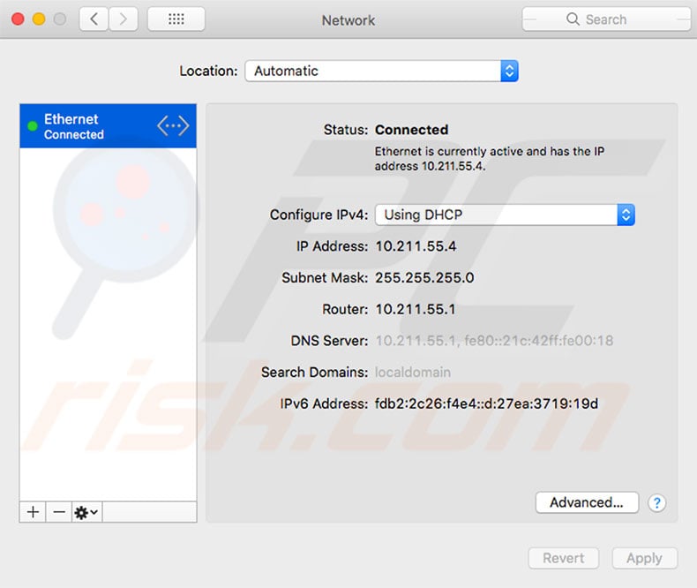Click the DNS Server value field
This screenshot has height=588, width=697.
pyautogui.click(x=494, y=341)
